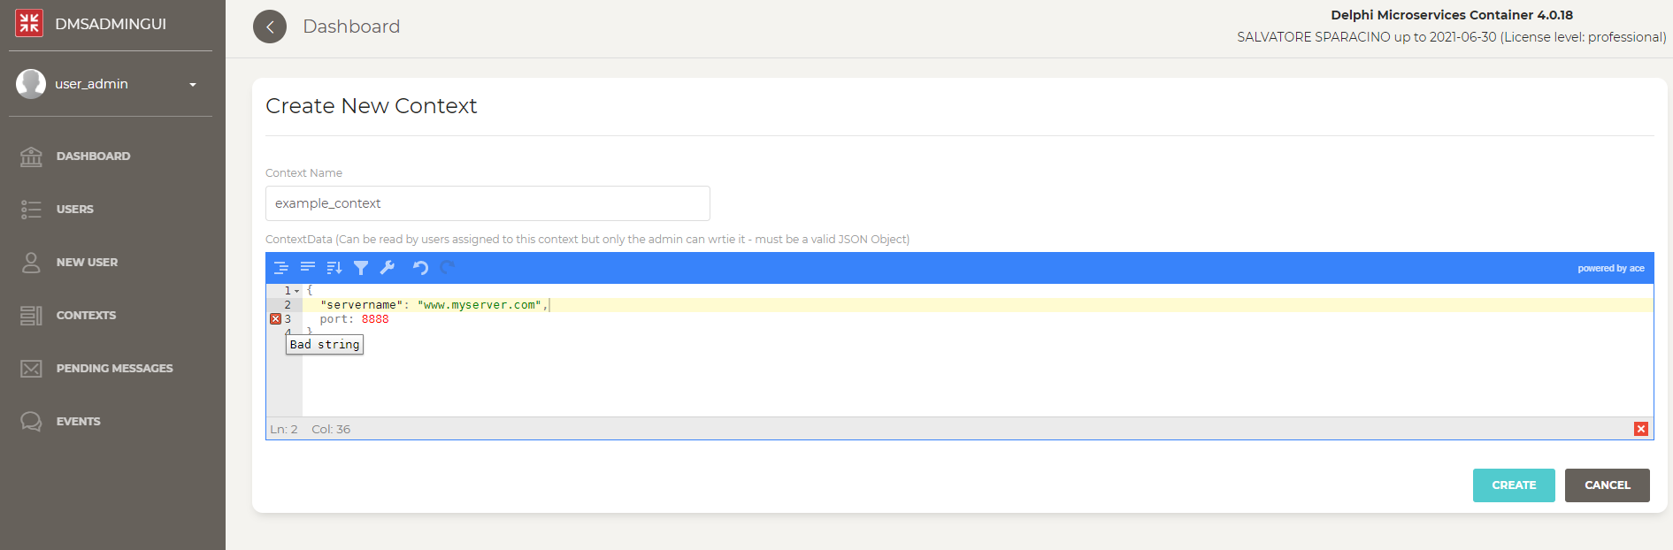This screenshot has width=1673, height=550.
Task: Open Dashboard from the sidebar
Action: tap(93, 157)
